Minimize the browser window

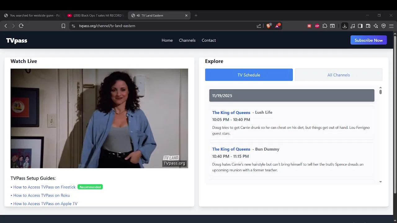(367, 15)
